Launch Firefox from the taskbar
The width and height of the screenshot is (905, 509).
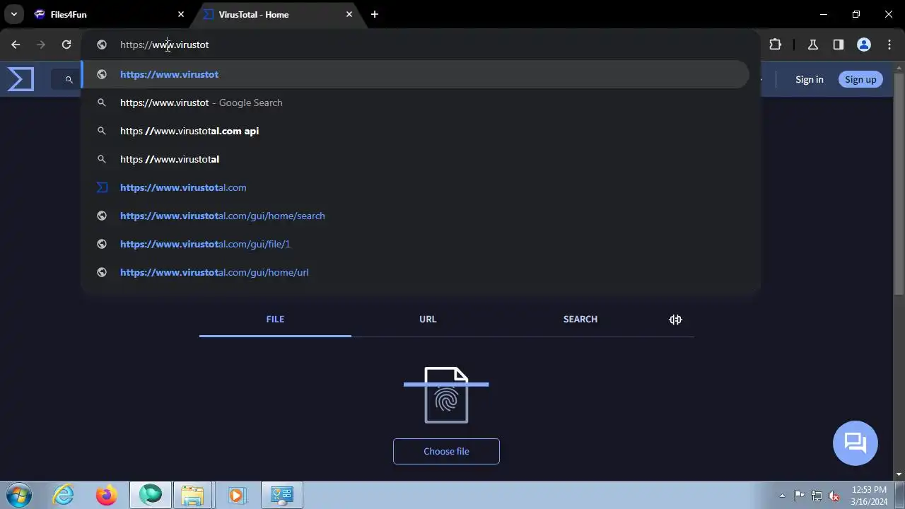pyautogui.click(x=107, y=495)
